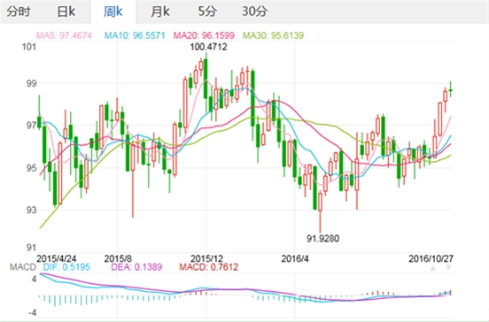This screenshot has height=322, width=489.
Task: Click the MA5: 97.4674 legend label
Action: coord(64,35)
